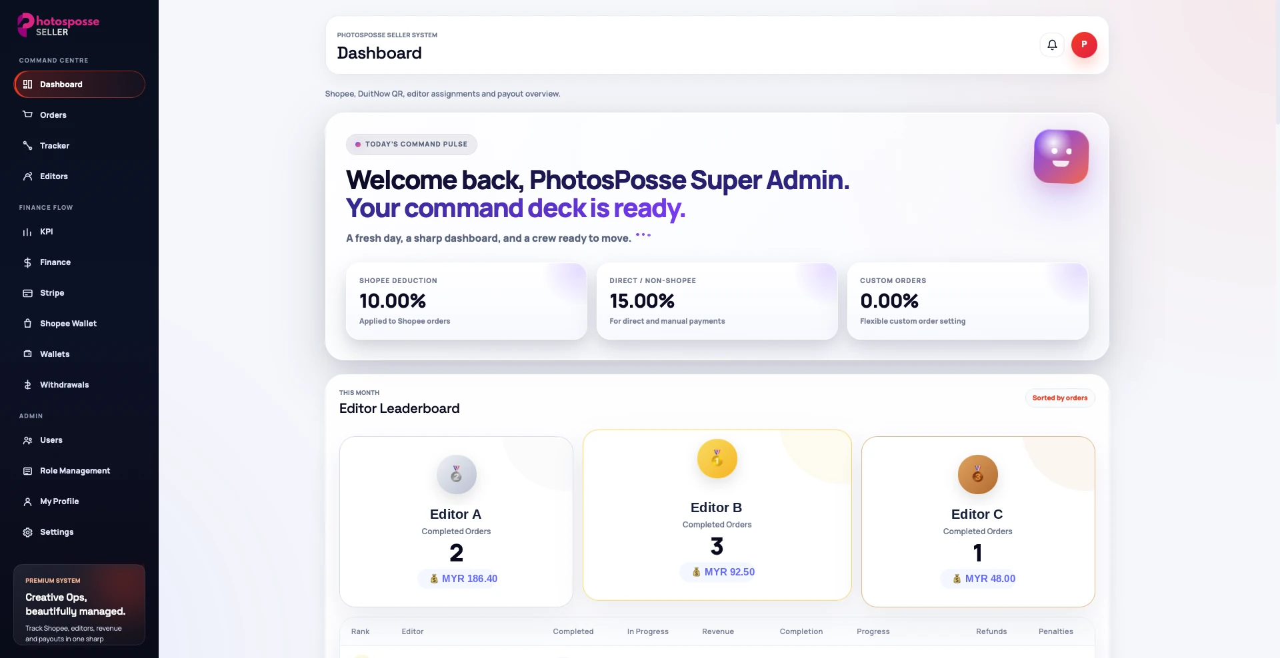
Task: Open the Withdrawals page
Action: point(79,385)
